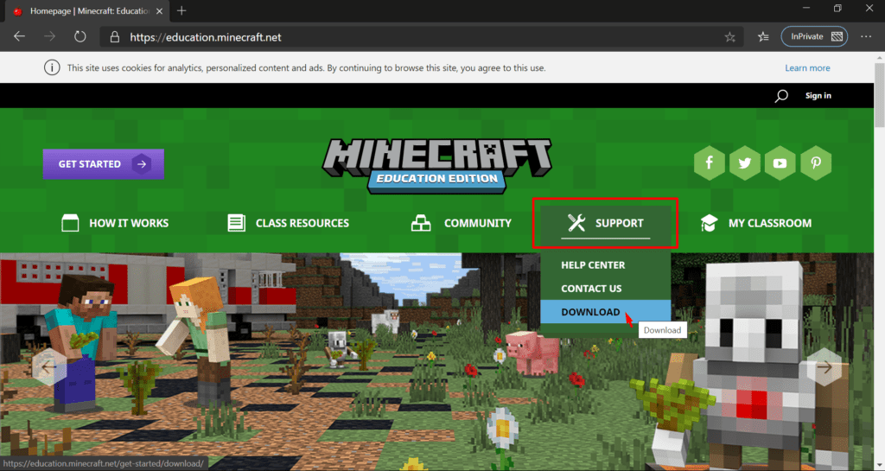This screenshot has width=885, height=471.
Task: Click the search magnifier icon
Action: pos(781,96)
